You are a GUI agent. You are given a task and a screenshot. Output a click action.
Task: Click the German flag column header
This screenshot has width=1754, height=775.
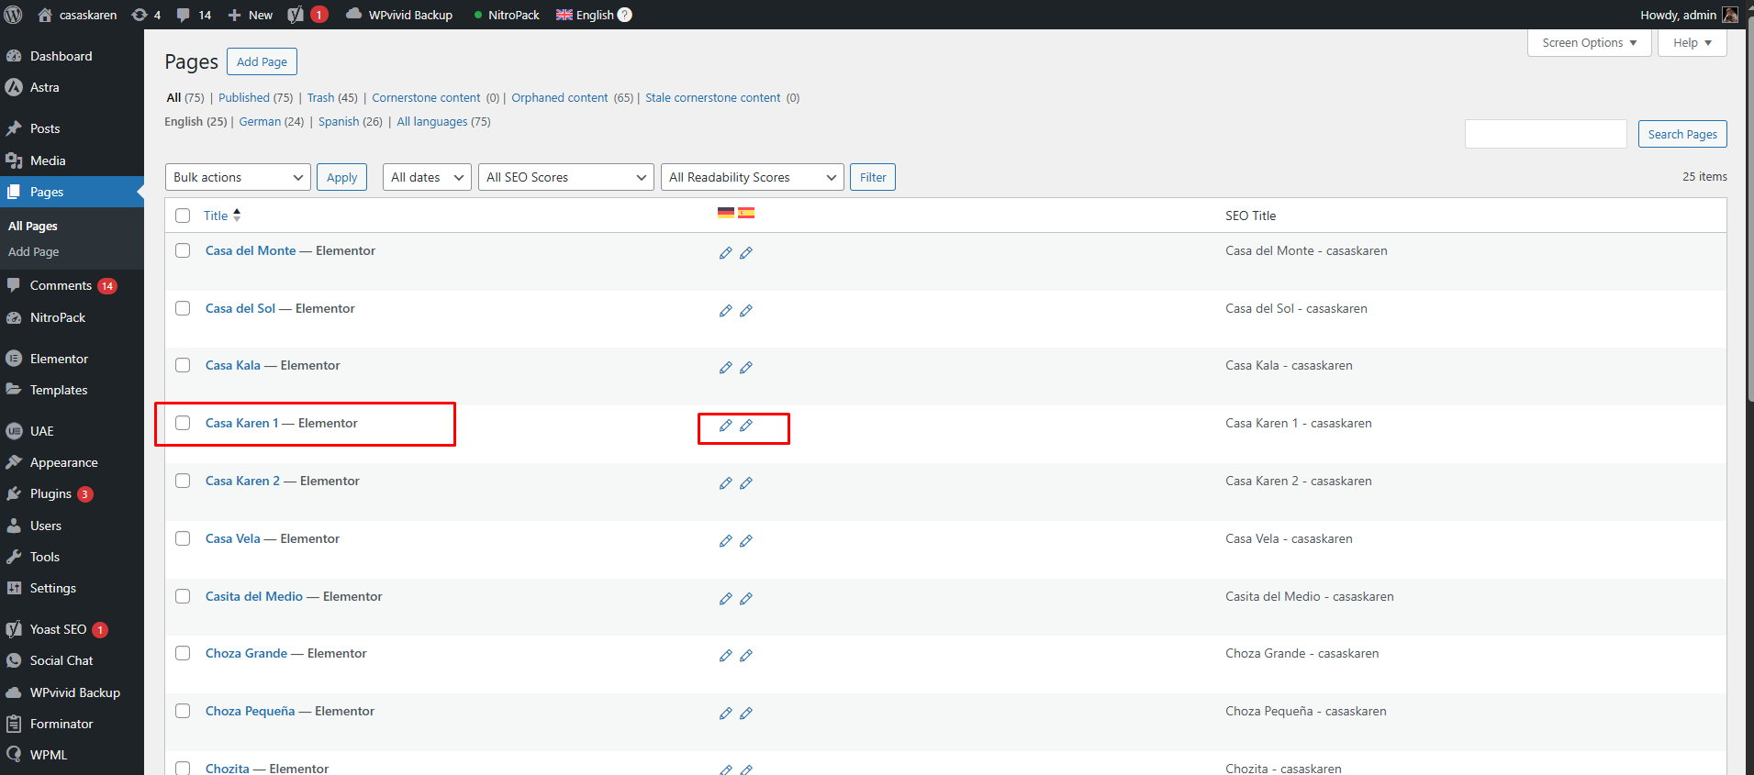[725, 213]
